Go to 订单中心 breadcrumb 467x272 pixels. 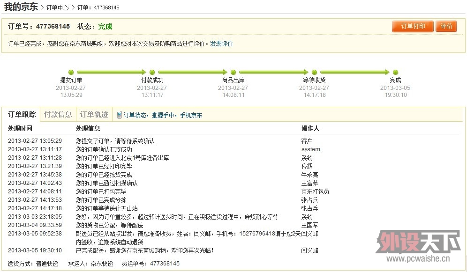(57, 7)
